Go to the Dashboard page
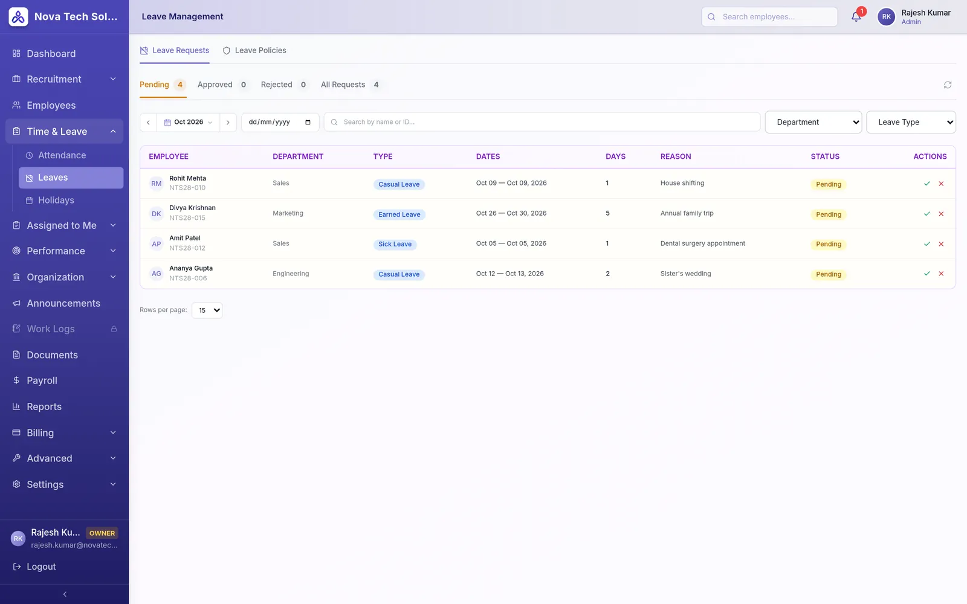The height and width of the screenshot is (604, 967). tap(65, 54)
